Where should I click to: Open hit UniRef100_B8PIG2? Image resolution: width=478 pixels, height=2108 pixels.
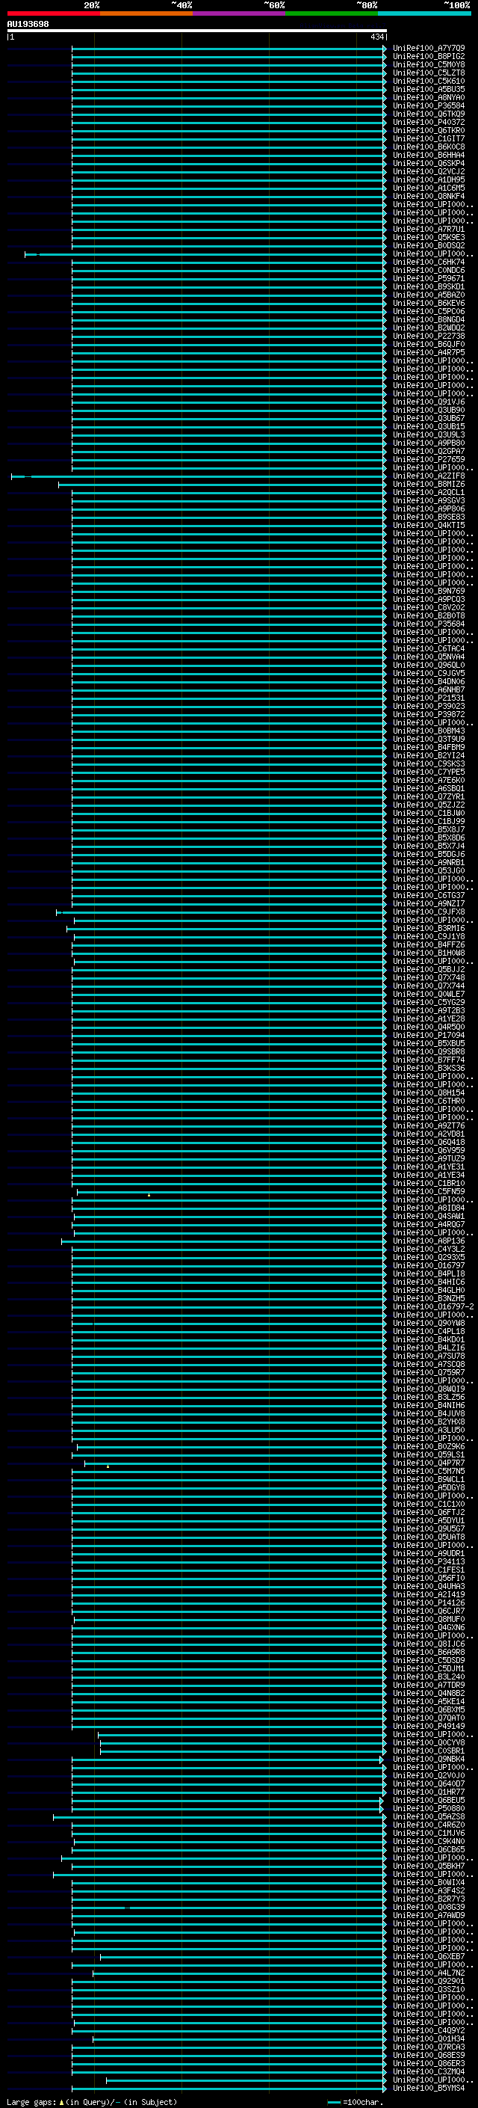tap(428, 57)
